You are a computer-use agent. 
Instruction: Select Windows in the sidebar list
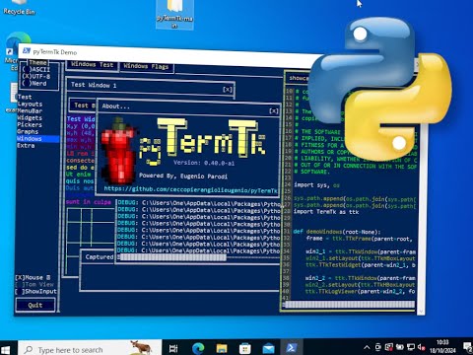pos(37,139)
